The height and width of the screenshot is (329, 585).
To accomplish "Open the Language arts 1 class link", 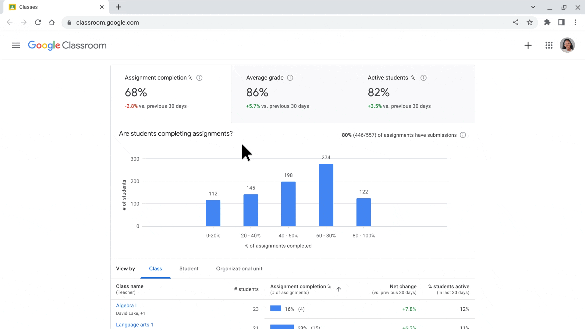I will 135,324.
